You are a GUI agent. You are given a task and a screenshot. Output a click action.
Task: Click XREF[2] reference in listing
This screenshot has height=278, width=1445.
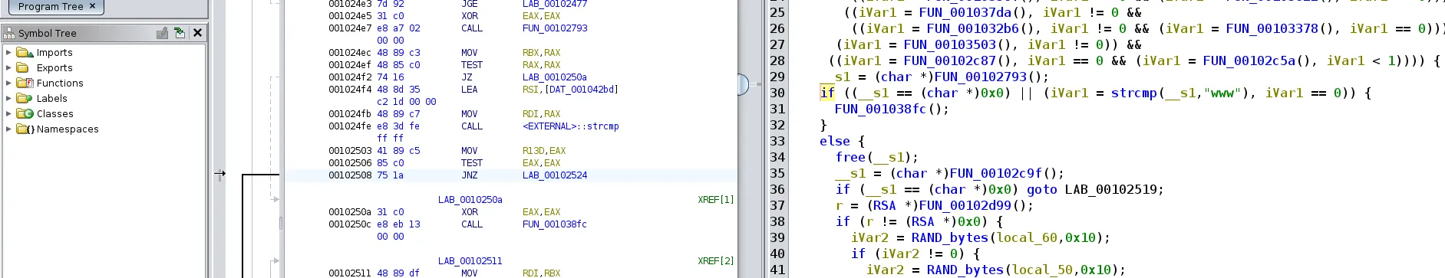pyautogui.click(x=716, y=261)
